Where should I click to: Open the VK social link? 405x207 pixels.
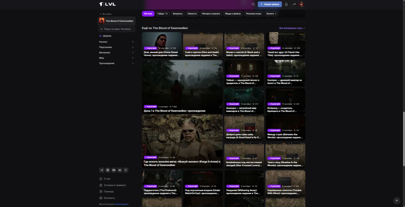108,170
